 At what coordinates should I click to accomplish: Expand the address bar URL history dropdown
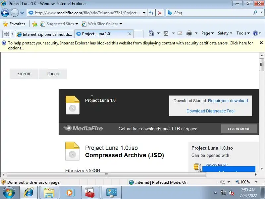click(144, 13)
